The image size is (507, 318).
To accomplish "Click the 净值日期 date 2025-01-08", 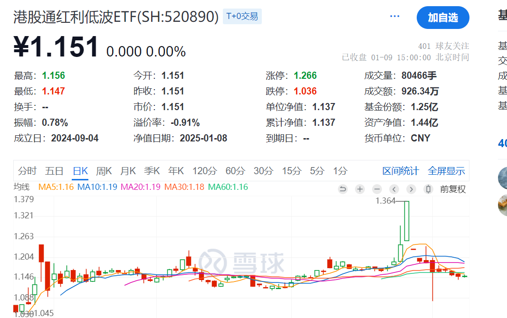I will coord(203,138).
